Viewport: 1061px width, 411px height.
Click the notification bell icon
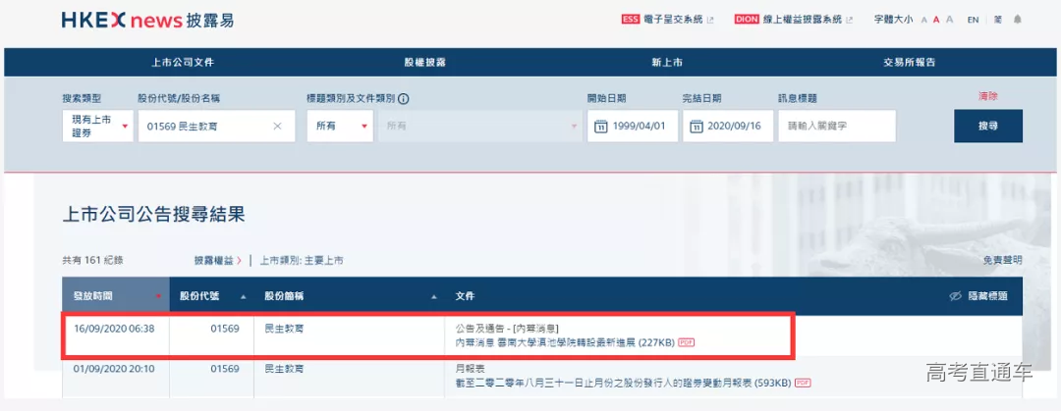1017,20
